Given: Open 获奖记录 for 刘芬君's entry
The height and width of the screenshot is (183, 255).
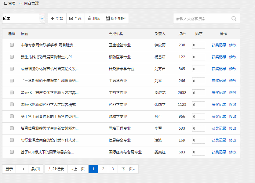Looking at the screenshot, I should [x=219, y=69].
